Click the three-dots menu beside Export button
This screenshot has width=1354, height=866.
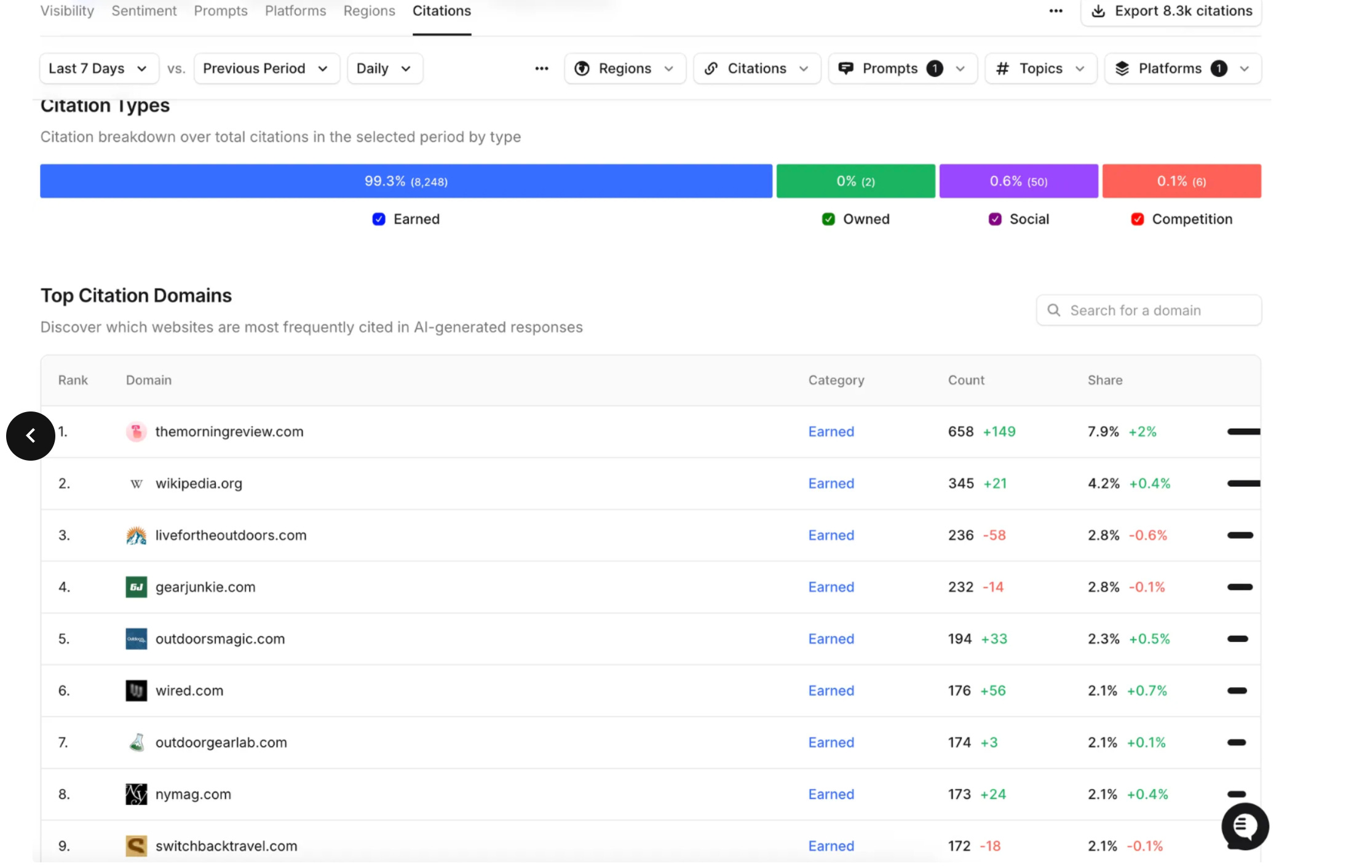(x=1055, y=11)
